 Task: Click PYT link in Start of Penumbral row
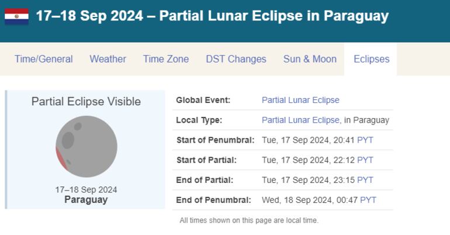(x=365, y=140)
